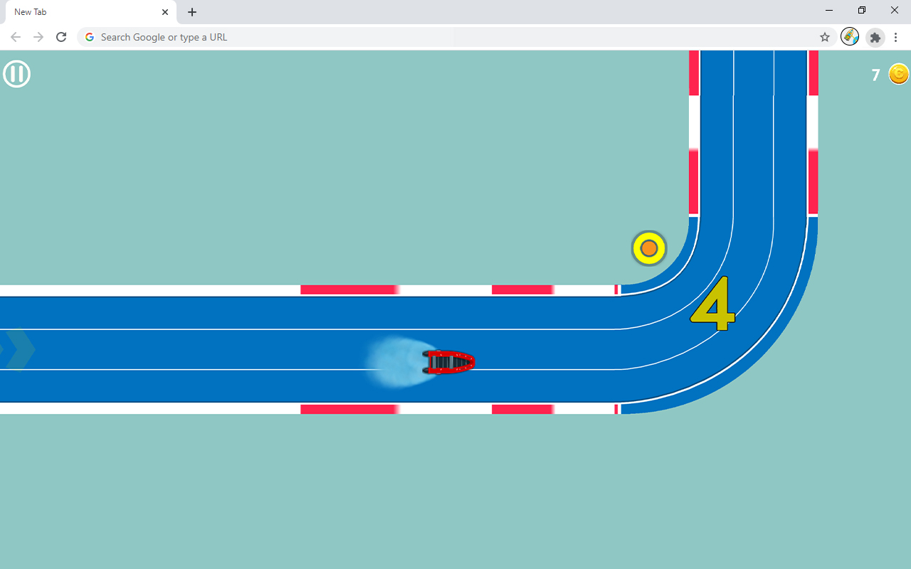The image size is (911, 569).
Task: Open the Extensions puzzle piece menu
Action: [875, 37]
